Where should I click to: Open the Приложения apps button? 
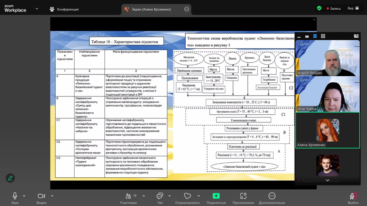pyautogui.click(x=243, y=198)
